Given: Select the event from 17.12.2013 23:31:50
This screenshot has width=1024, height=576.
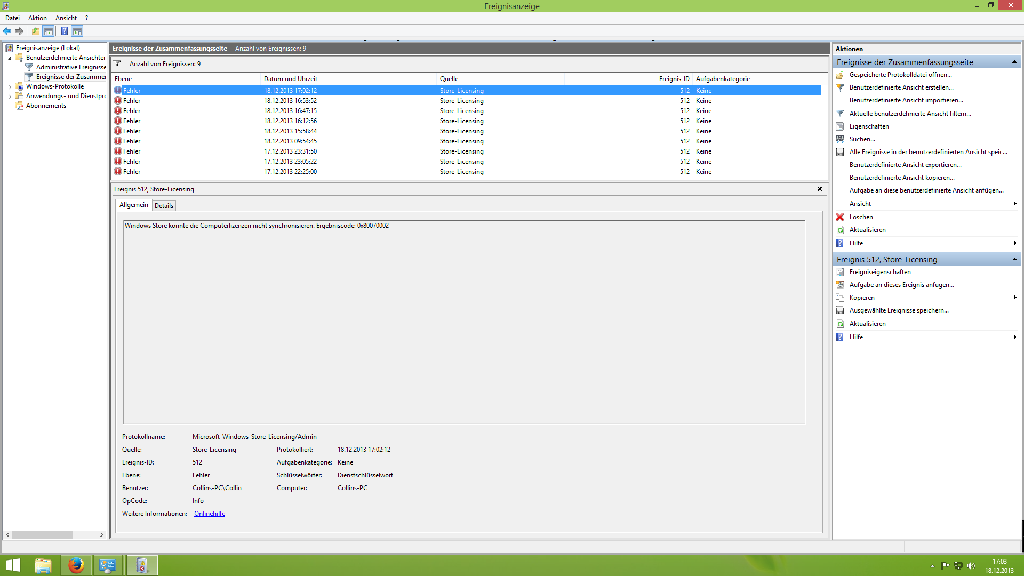Looking at the screenshot, I should coord(290,151).
